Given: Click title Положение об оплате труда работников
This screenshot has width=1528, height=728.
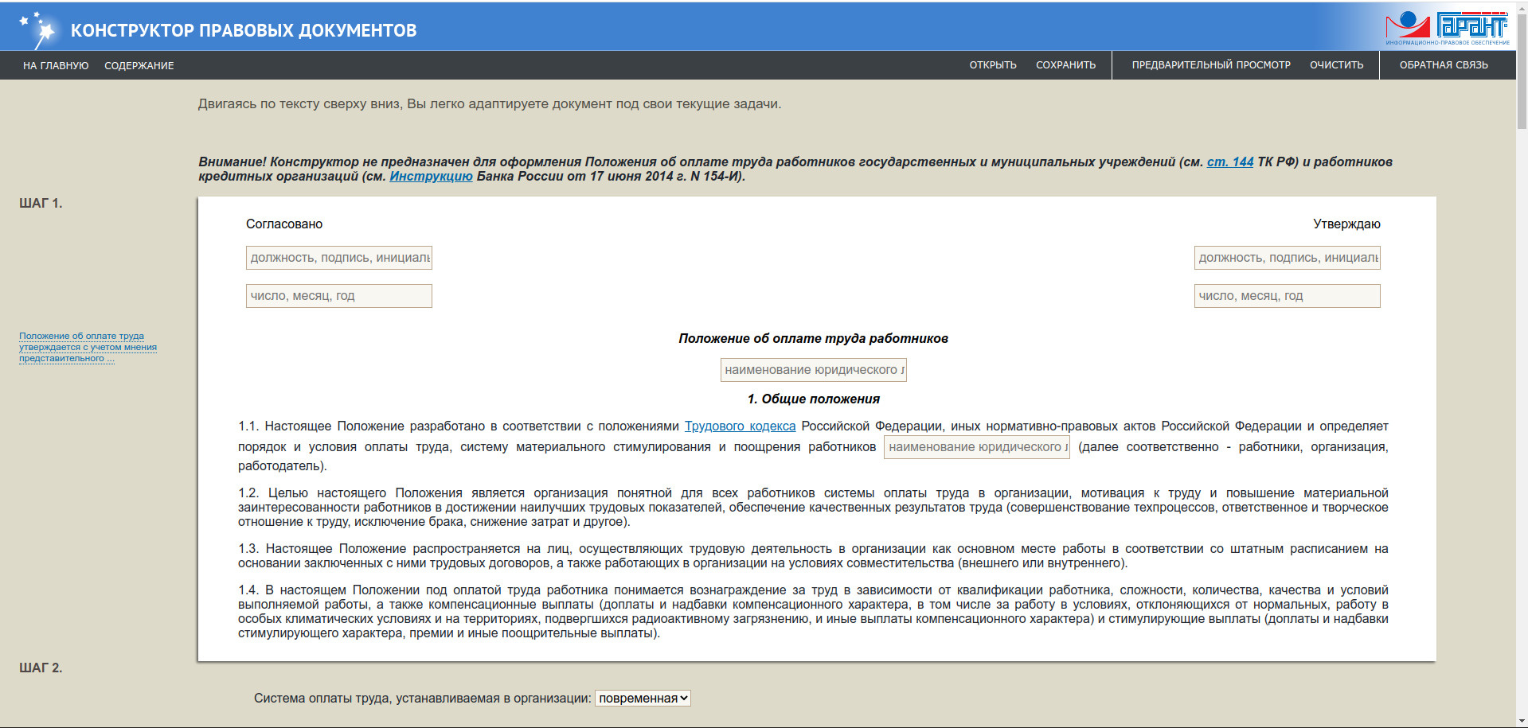Looking at the screenshot, I should [813, 338].
